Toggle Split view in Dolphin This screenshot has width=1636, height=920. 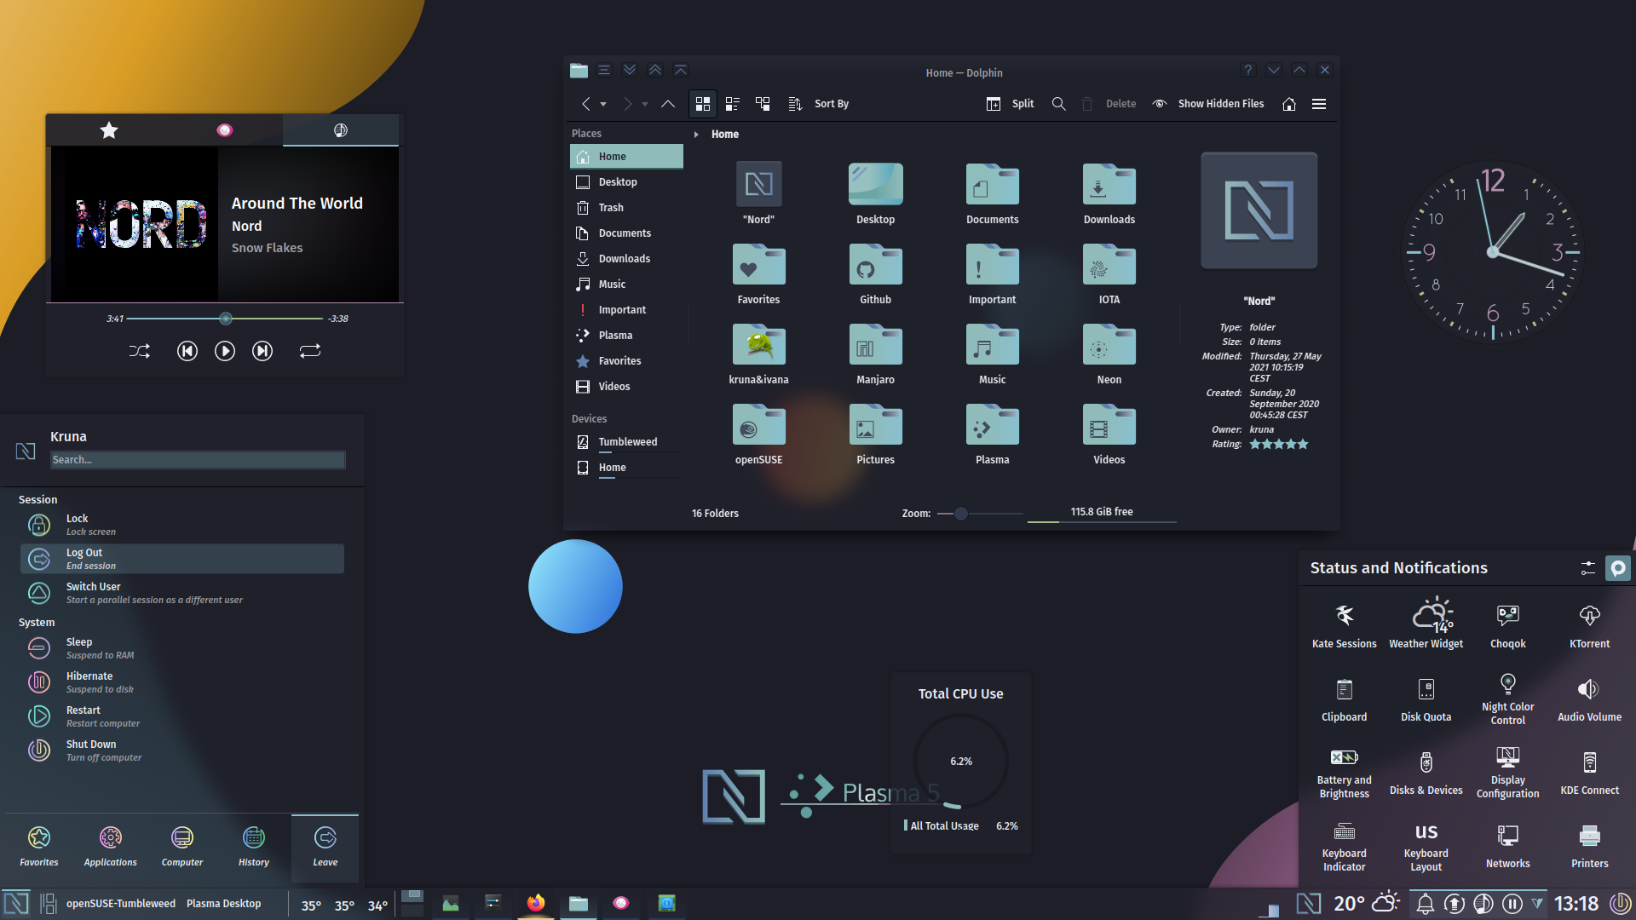coord(1010,104)
